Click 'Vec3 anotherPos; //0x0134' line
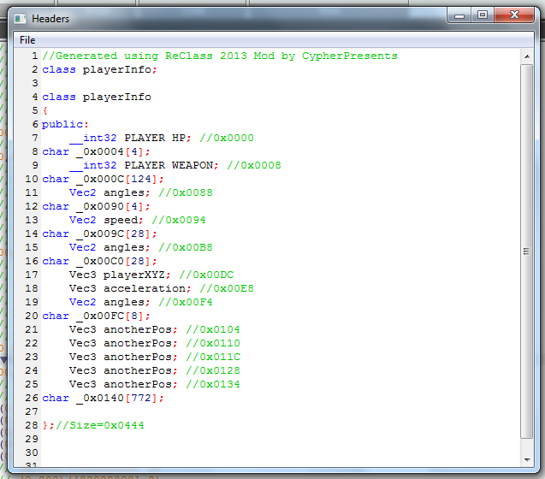This screenshot has height=479, width=545. pyautogui.click(x=154, y=384)
